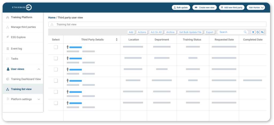
Task: Click the Event log sidebar icon
Action: pyautogui.click(x=8, y=48)
